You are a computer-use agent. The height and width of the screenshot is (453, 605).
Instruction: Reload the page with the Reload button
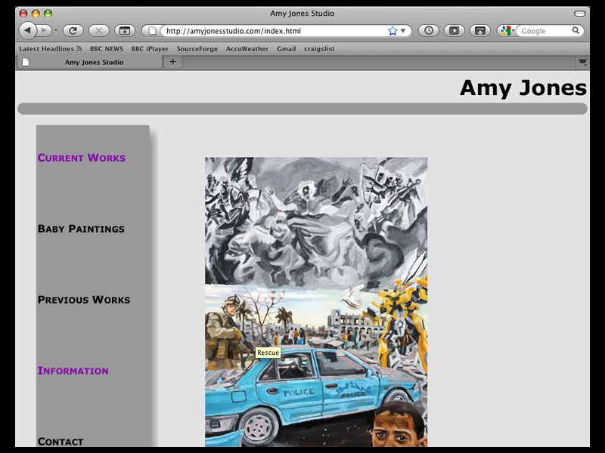73,30
